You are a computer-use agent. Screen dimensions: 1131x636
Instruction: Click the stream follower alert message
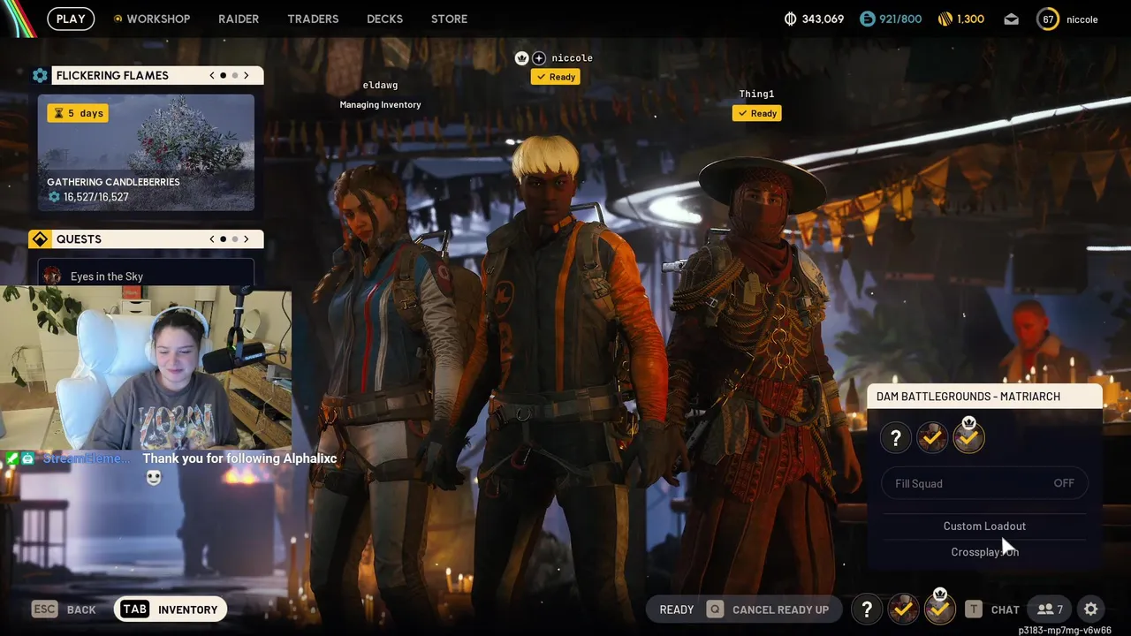point(239,458)
